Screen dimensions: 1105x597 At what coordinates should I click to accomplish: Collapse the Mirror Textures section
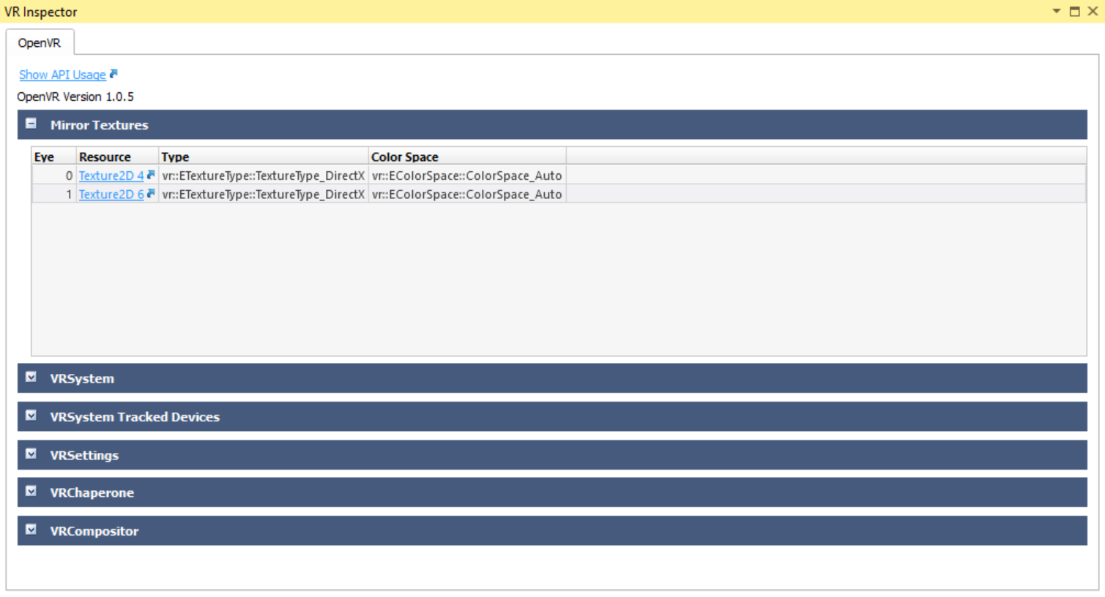coord(31,124)
